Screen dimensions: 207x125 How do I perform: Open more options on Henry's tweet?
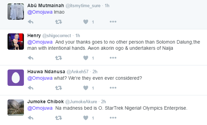113,58
